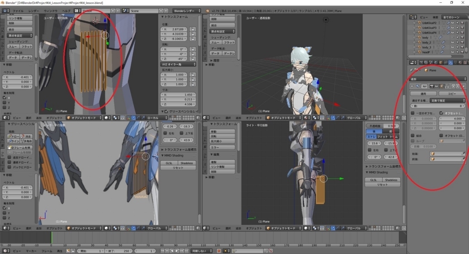This screenshot has width=469, height=254.
Task: Open the グローバル orientation dropdown in the top-right viewport
Action: pyautogui.click(x=355, y=118)
